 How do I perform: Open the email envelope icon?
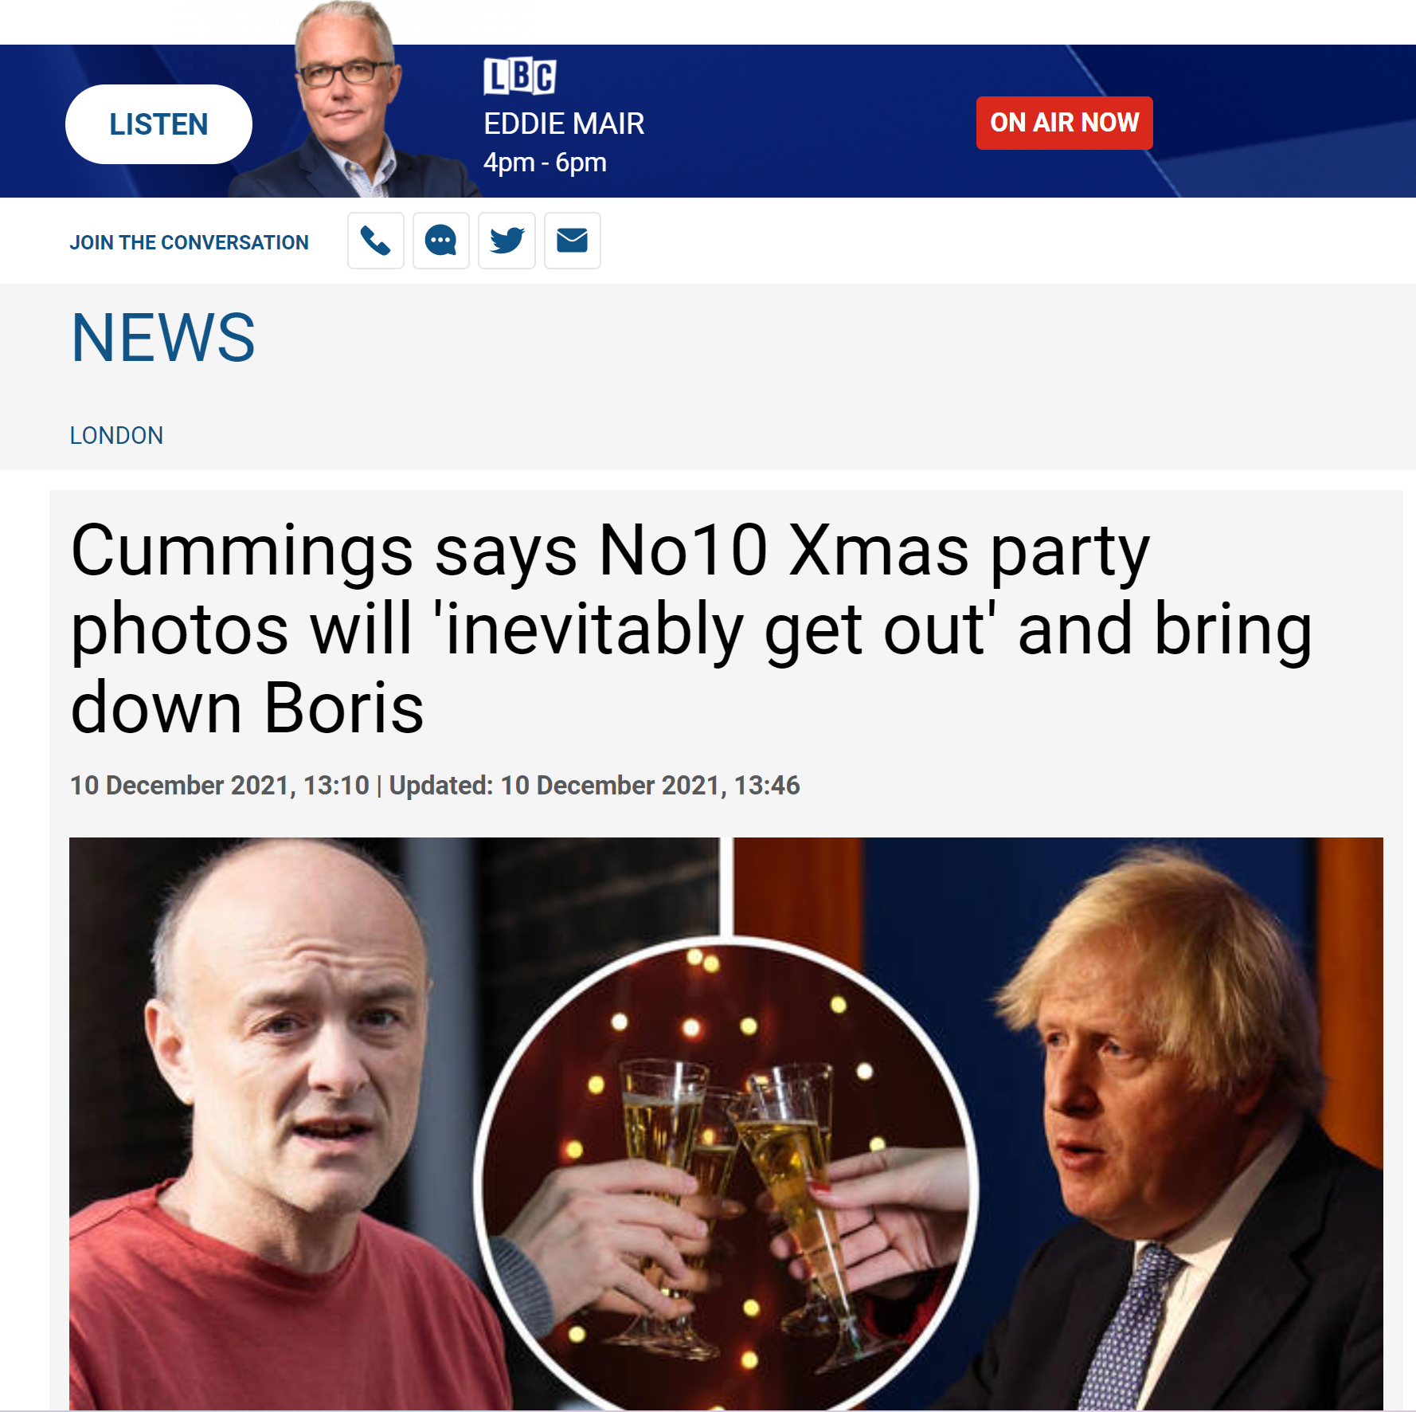573,241
